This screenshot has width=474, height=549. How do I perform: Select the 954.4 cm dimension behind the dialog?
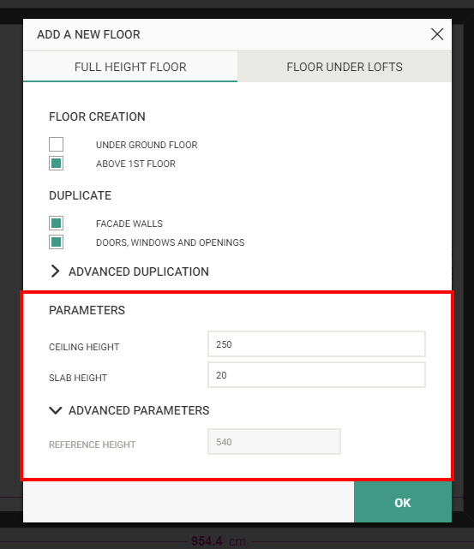point(219,541)
